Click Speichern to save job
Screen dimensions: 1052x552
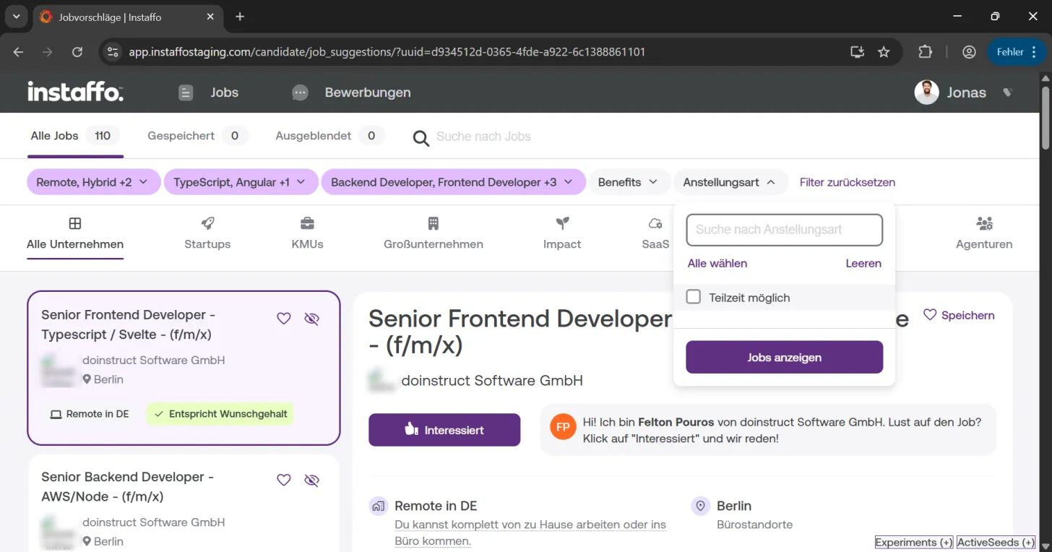959,315
